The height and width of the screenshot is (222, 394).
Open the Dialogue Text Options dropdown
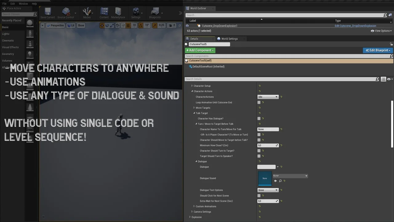268,190
